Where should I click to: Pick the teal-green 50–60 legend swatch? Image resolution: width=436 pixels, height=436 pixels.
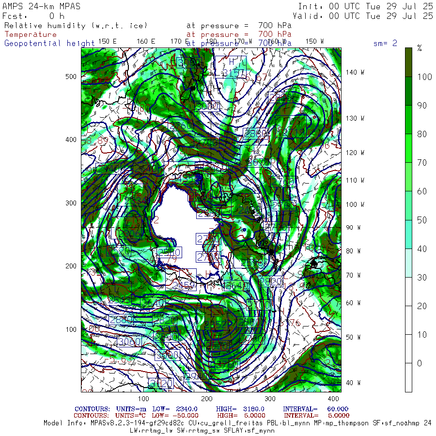[x=408, y=206]
